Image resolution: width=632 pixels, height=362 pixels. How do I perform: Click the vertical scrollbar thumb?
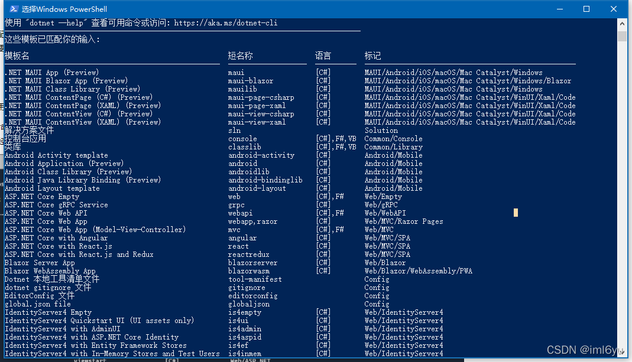click(622, 35)
